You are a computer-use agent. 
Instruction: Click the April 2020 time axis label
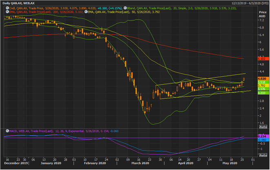point(186,163)
